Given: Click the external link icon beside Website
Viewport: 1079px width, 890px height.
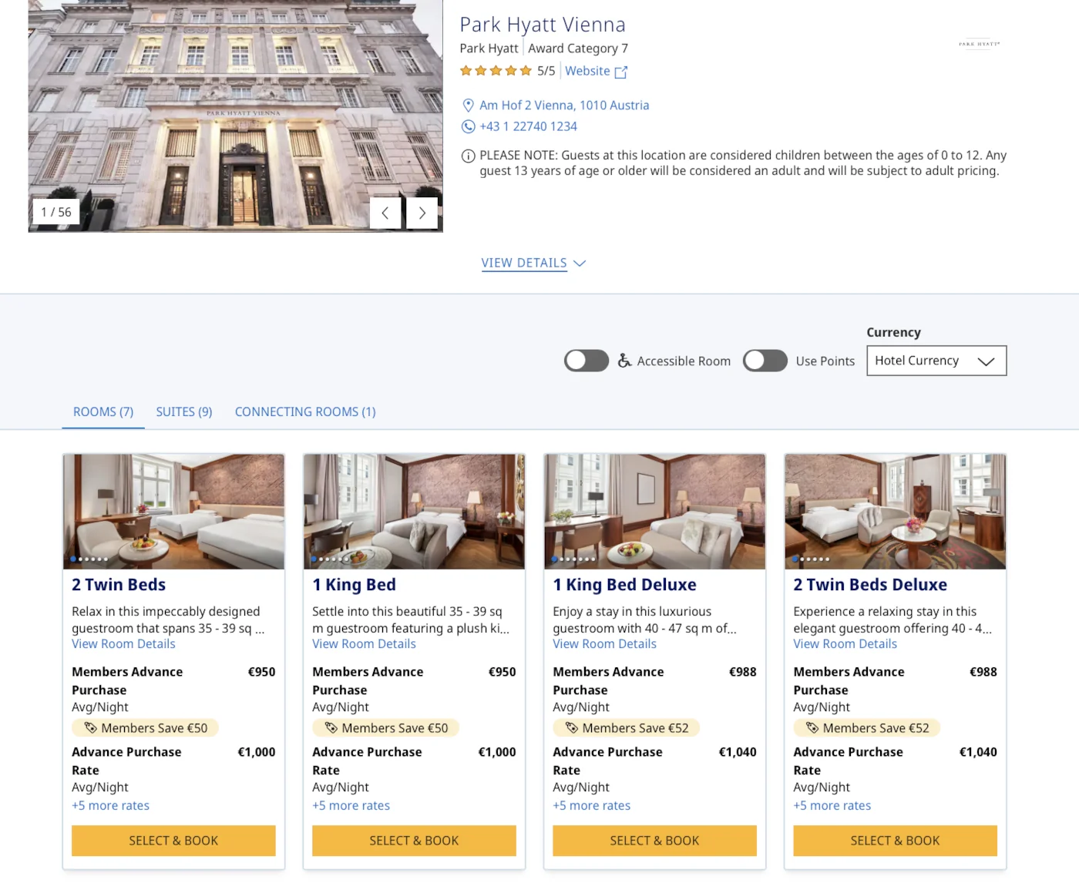Looking at the screenshot, I should [x=621, y=72].
